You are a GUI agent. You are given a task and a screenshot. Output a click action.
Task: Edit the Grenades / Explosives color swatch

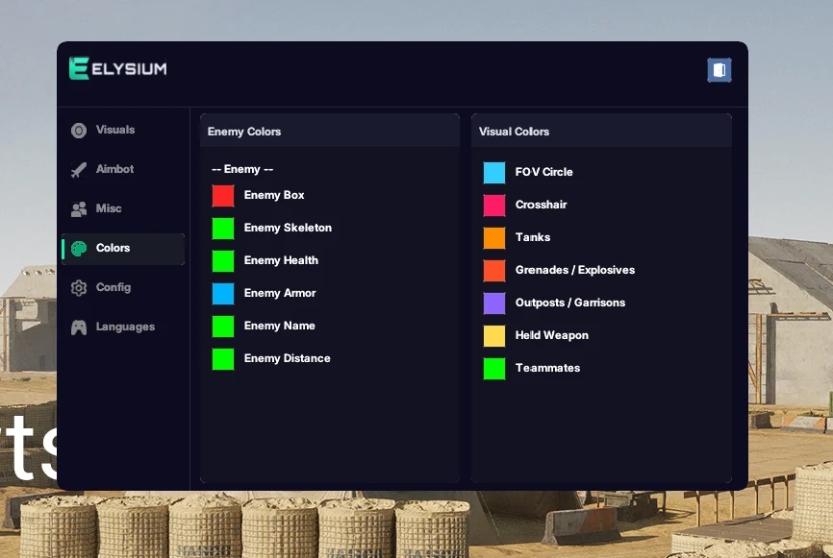494,271
